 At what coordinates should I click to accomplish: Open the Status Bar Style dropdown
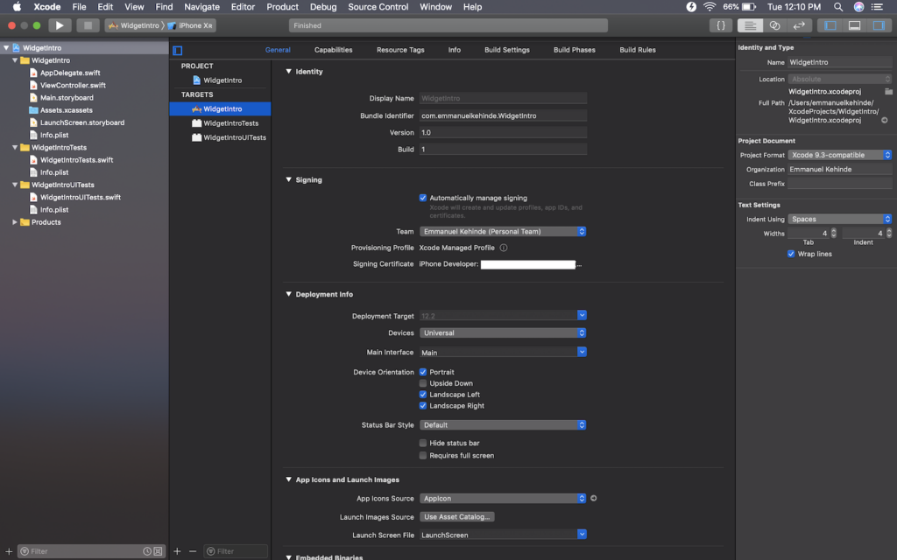pos(503,425)
